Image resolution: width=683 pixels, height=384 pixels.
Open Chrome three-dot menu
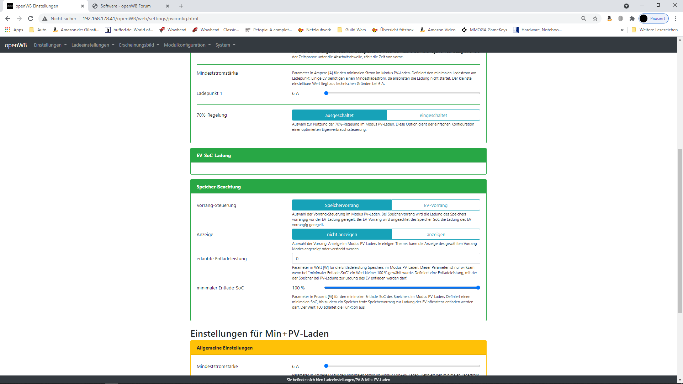point(676,18)
